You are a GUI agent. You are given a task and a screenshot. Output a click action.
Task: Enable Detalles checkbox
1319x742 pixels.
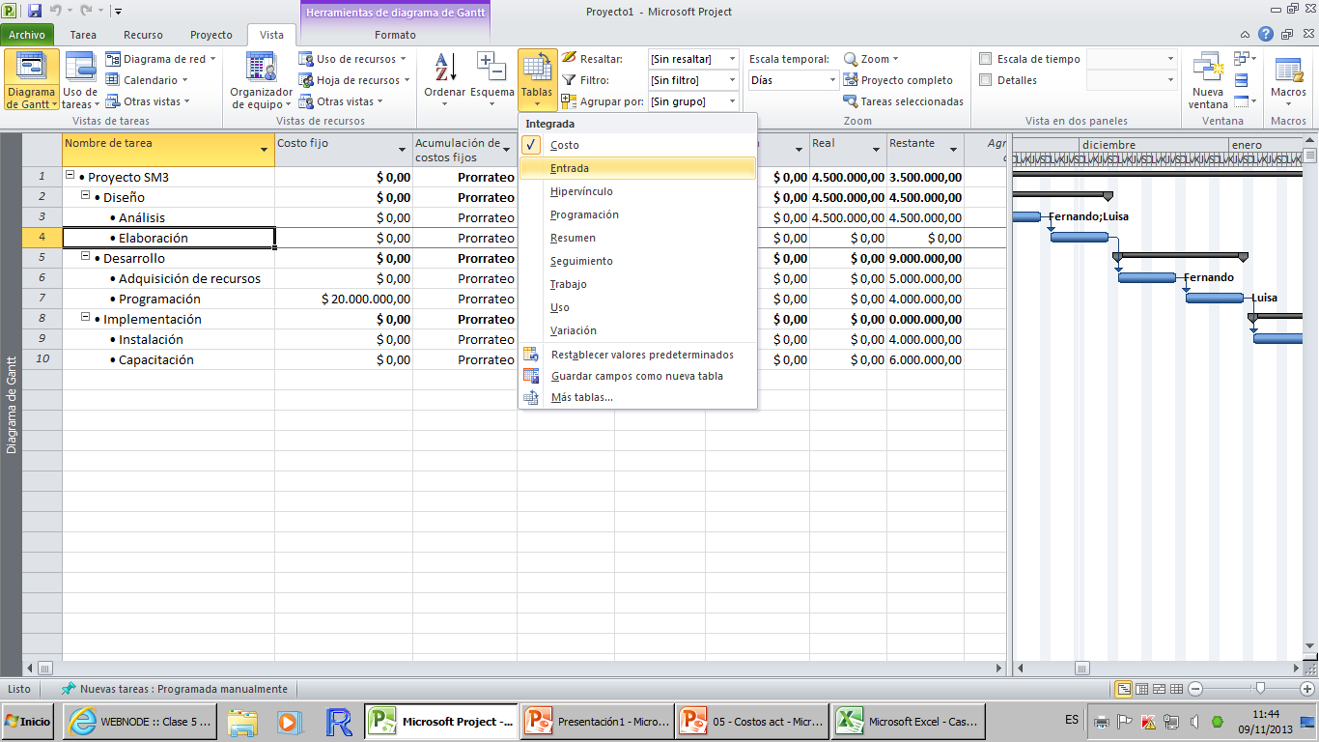tap(986, 81)
